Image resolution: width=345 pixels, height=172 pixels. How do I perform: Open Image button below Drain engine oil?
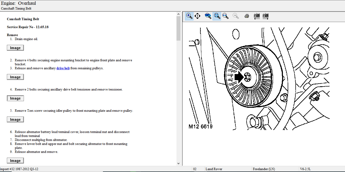click(15, 48)
